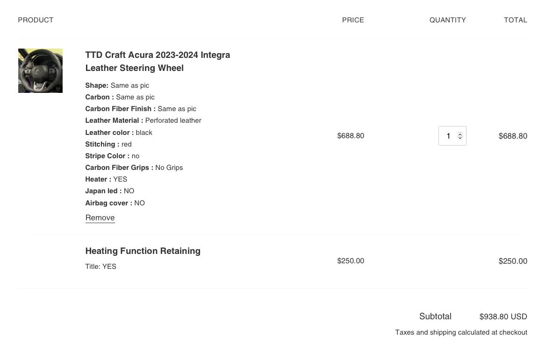The image size is (559, 344).
Task: Remove the steering wheel from cart
Action: point(100,218)
